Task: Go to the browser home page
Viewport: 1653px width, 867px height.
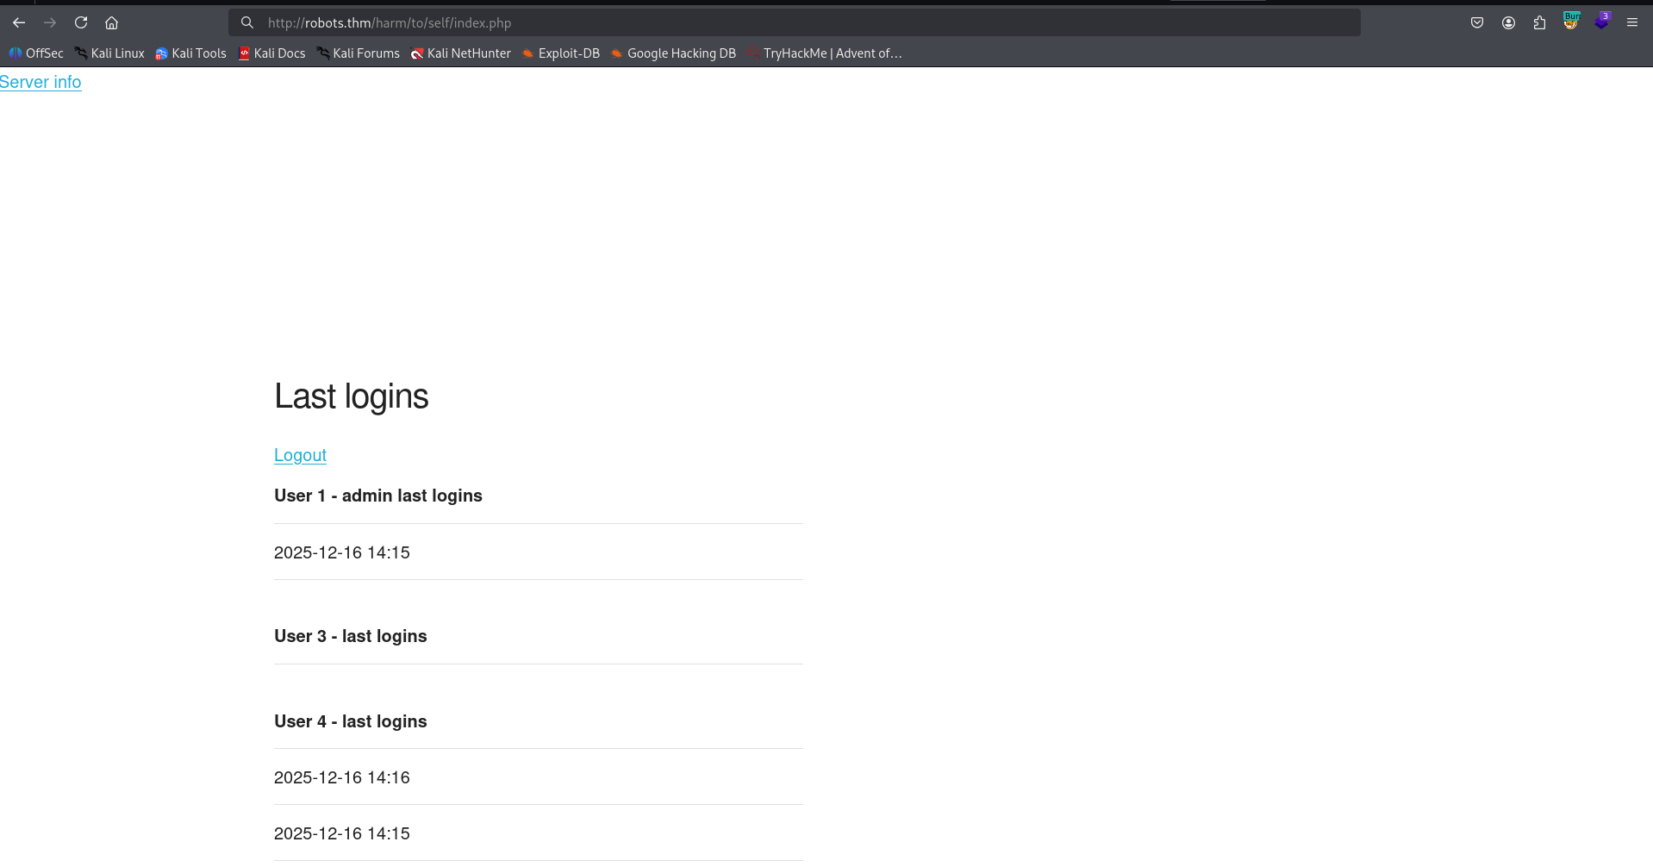Action: pyautogui.click(x=111, y=23)
